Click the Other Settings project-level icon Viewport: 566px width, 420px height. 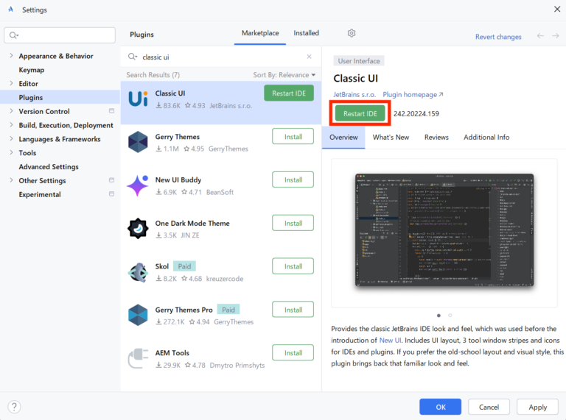(111, 180)
